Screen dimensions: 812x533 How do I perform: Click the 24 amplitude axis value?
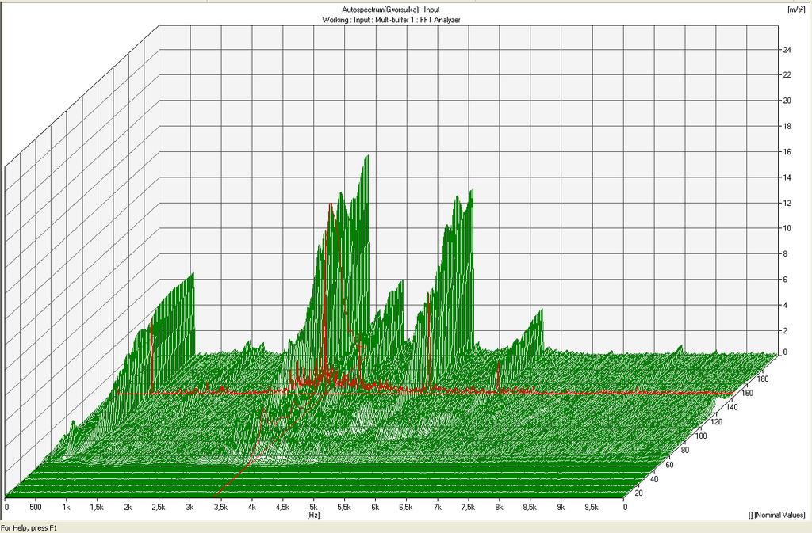(x=787, y=50)
